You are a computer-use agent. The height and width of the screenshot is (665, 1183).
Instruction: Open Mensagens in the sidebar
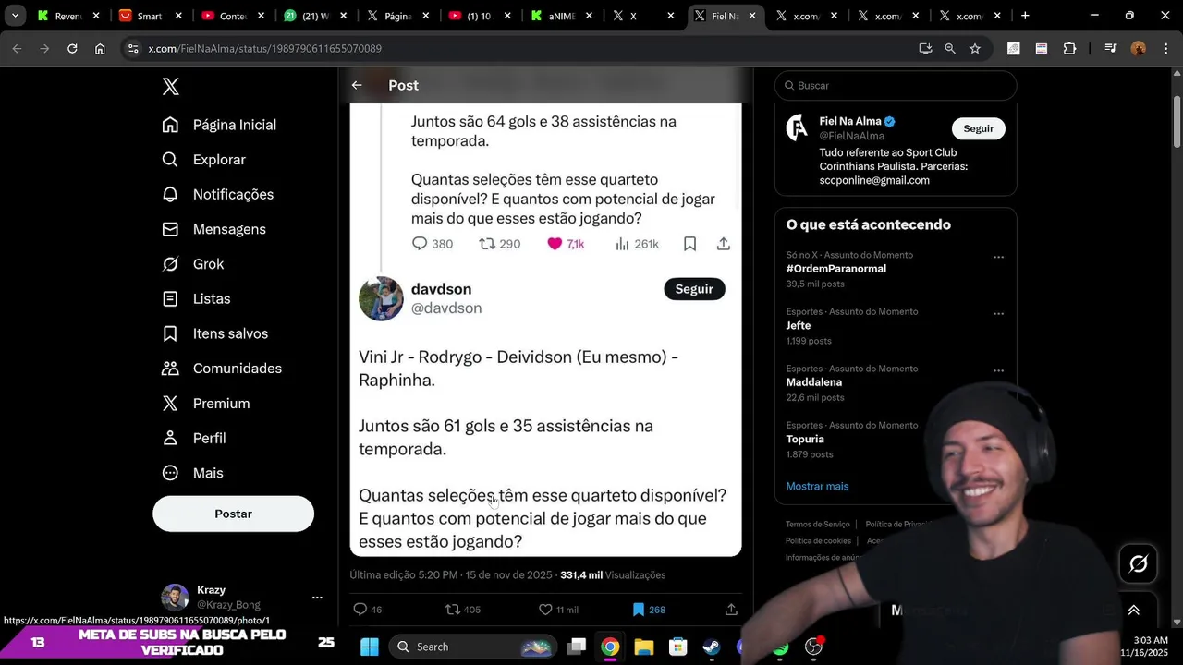pos(213,229)
